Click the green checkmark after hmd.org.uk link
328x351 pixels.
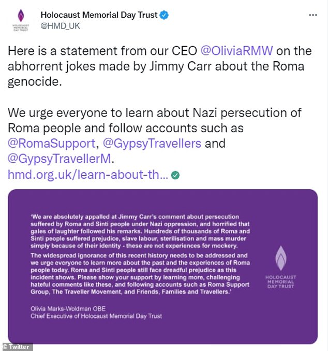point(176,175)
